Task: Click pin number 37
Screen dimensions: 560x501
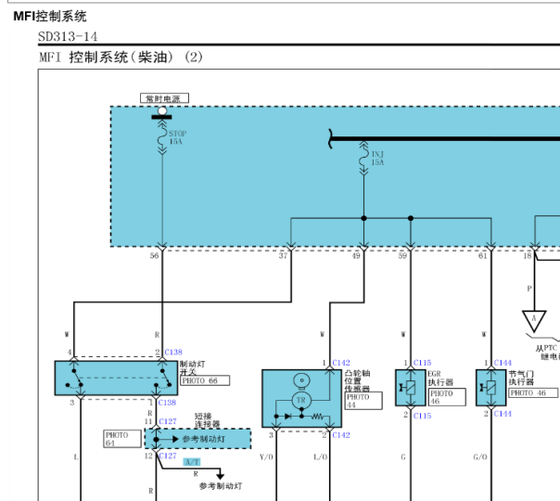Action: (283, 255)
